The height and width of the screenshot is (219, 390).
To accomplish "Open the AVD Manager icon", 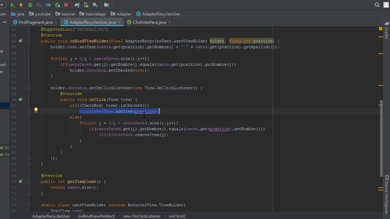I will pos(86,5).
